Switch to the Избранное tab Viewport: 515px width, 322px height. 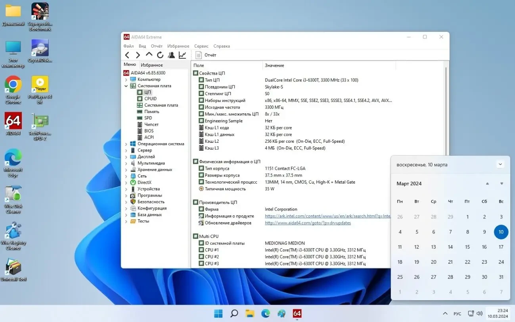(151, 65)
